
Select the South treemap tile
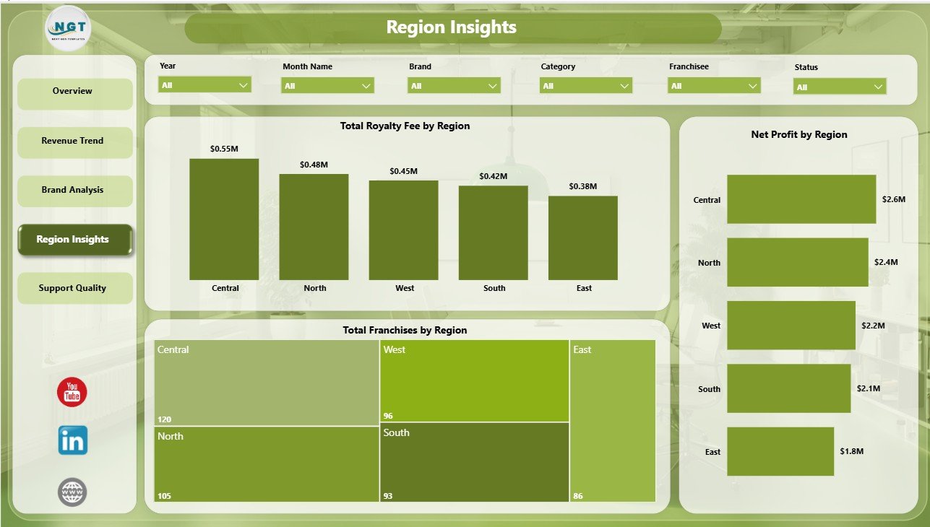click(x=474, y=462)
